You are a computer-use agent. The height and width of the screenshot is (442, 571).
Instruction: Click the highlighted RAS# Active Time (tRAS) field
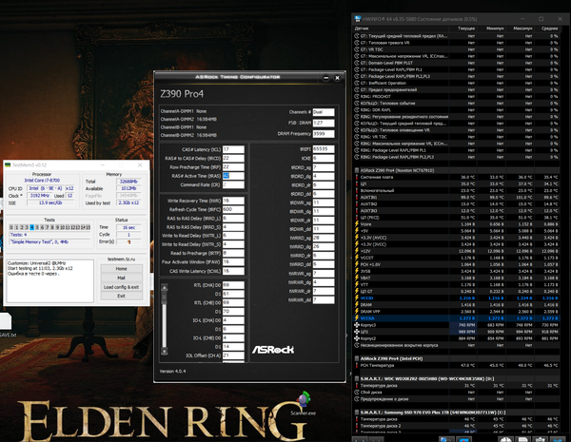(233, 176)
